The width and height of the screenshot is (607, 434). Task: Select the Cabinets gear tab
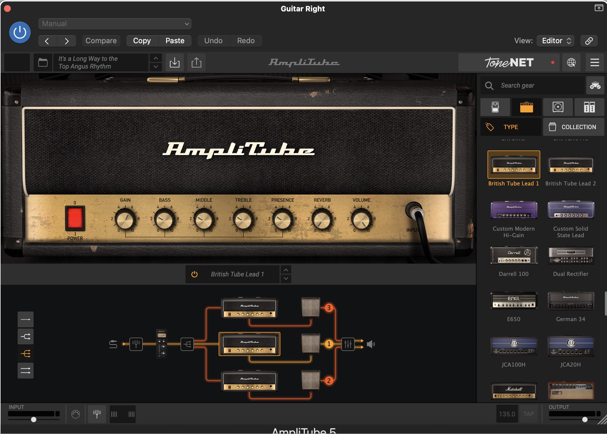(x=558, y=107)
